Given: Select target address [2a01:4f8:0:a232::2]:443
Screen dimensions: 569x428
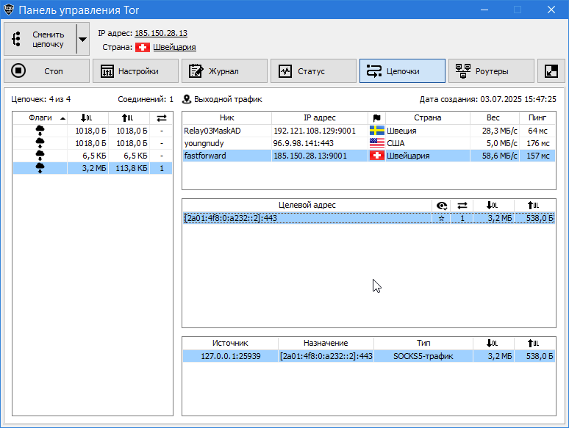Looking at the screenshot, I should (x=307, y=218).
